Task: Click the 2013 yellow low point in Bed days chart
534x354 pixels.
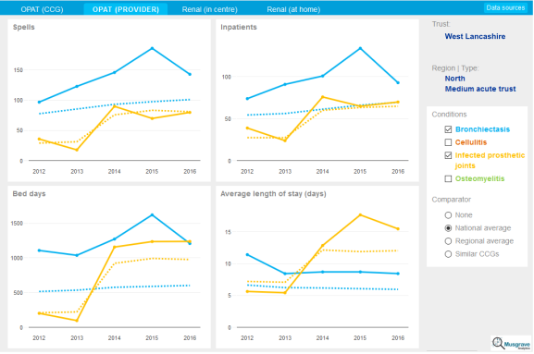Action: pos(77,321)
